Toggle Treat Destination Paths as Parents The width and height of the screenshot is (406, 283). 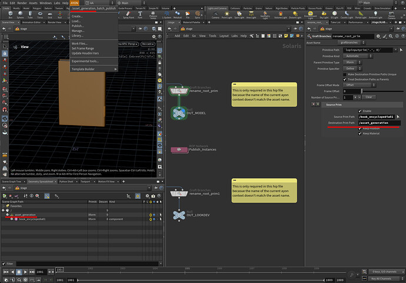click(345, 80)
